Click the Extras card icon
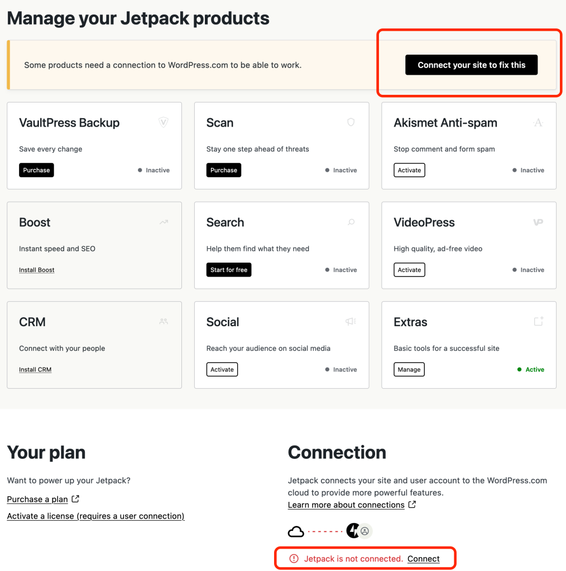Viewport: 566px width, 571px height. (538, 321)
